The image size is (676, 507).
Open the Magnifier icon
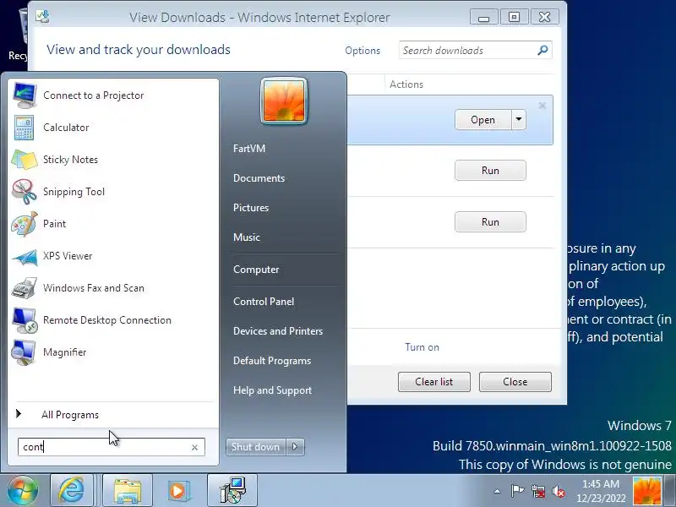point(24,352)
